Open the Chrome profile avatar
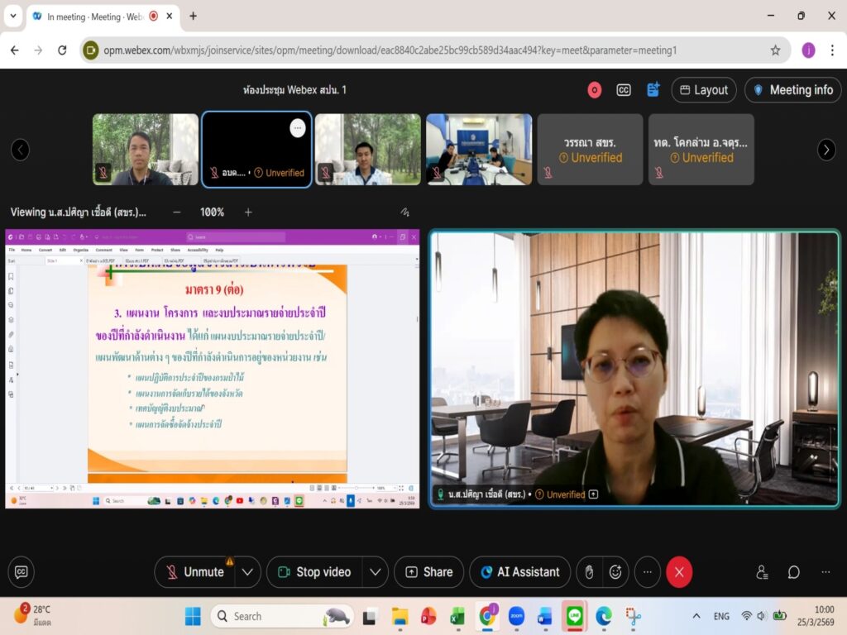The width and height of the screenshot is (847, 635). [808, 50]
